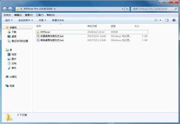
Task: Open 桌面 in the navigation pane
Action: [x=14, y=37]
